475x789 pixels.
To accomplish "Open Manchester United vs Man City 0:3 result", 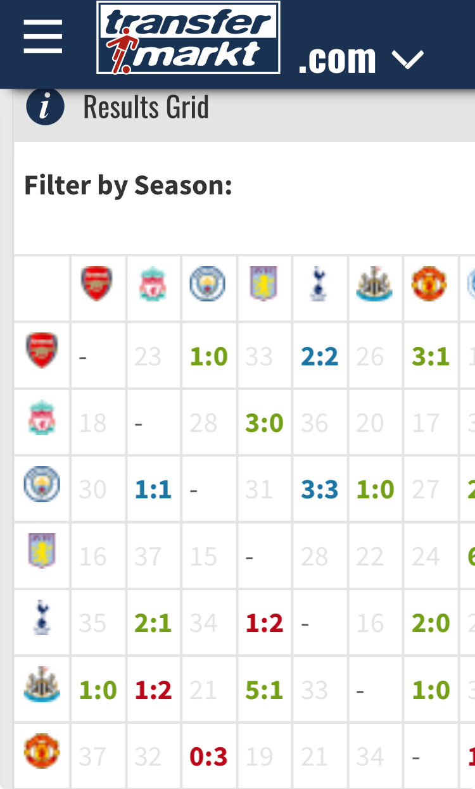I will (208, 757).
